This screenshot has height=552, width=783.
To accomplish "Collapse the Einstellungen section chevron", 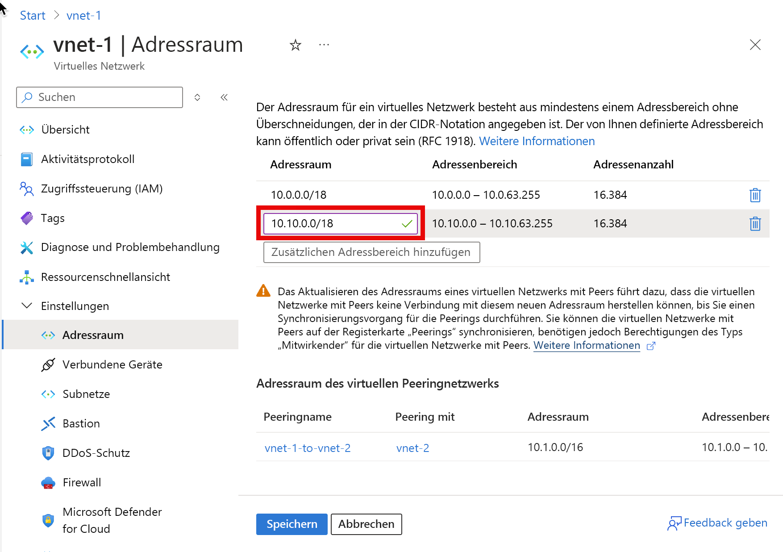I will (x=27, y=306).
